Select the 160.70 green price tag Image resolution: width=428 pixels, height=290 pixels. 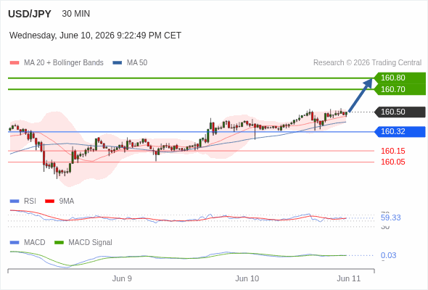point(400,89)
